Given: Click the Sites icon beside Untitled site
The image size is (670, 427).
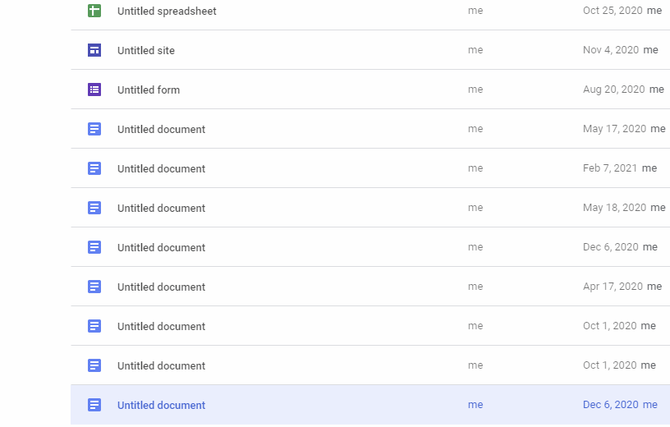Looking at the screenshot, I should 94,50.
